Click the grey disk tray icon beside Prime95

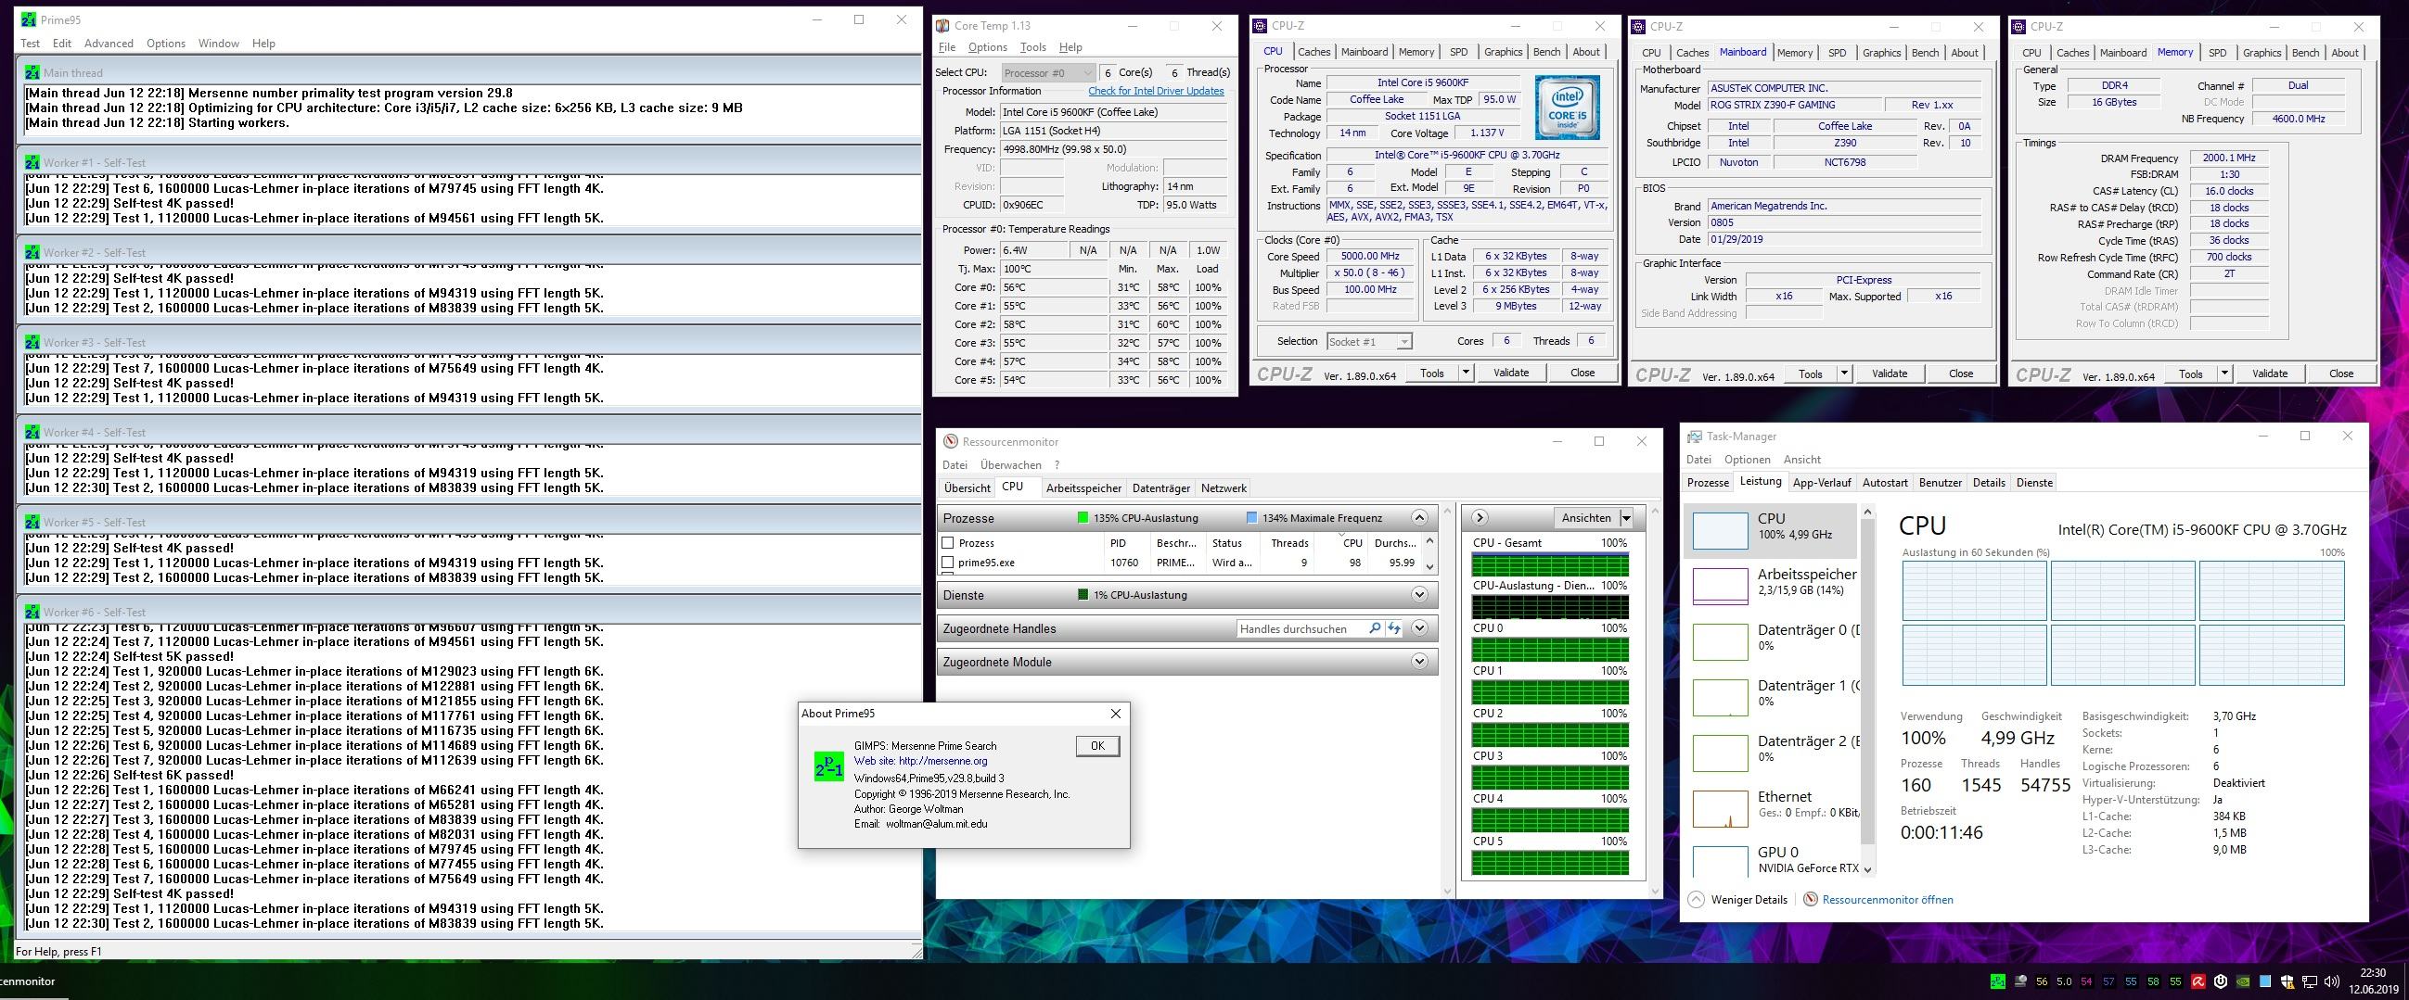[x=2020, y=981]
